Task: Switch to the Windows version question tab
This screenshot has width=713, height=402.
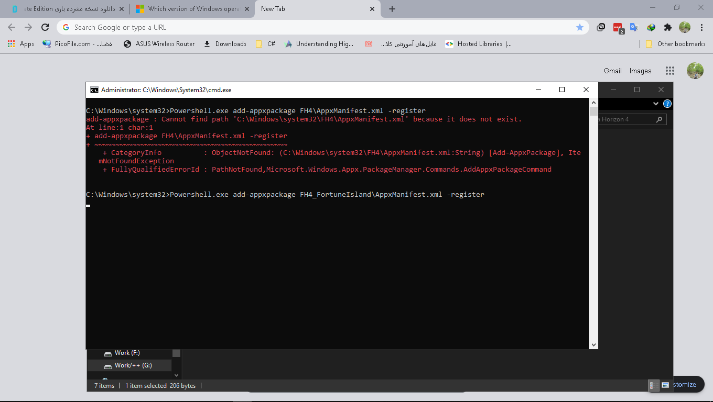Action: point(189,9)
